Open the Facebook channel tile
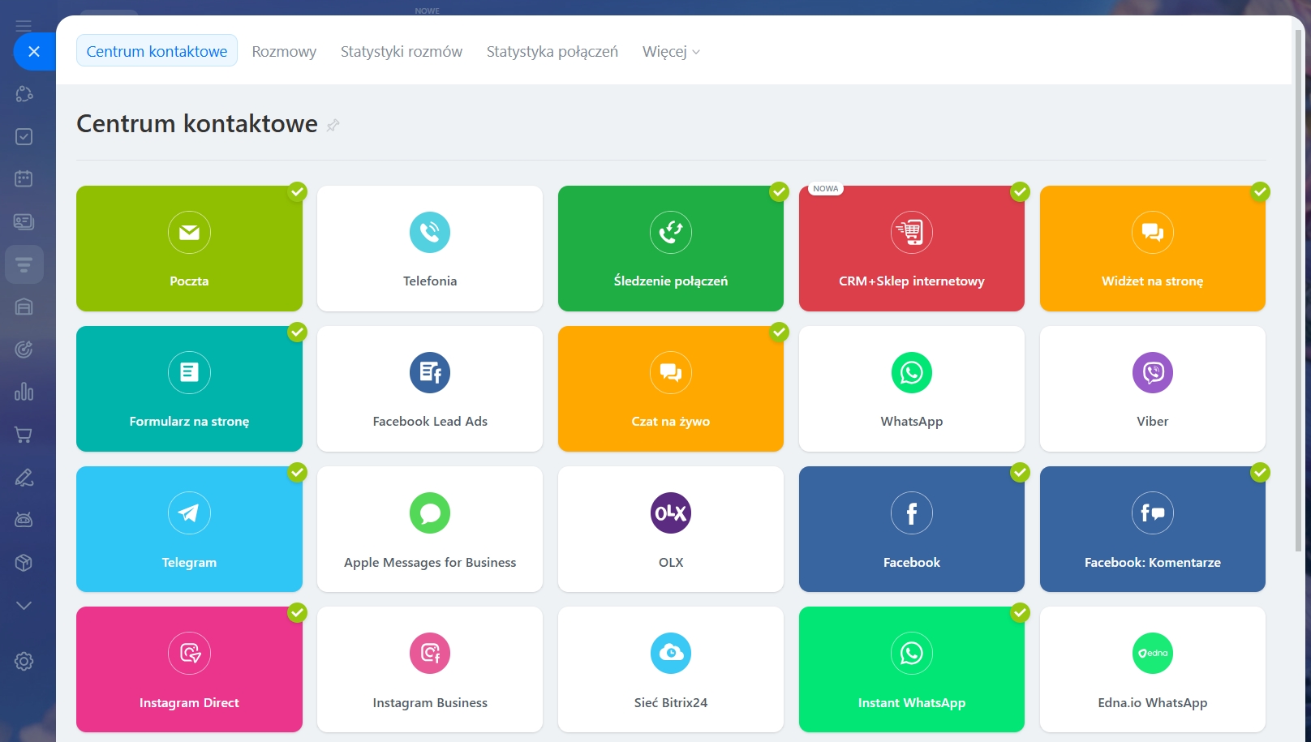Screen dimensions: 1311x742 point(912,529)
